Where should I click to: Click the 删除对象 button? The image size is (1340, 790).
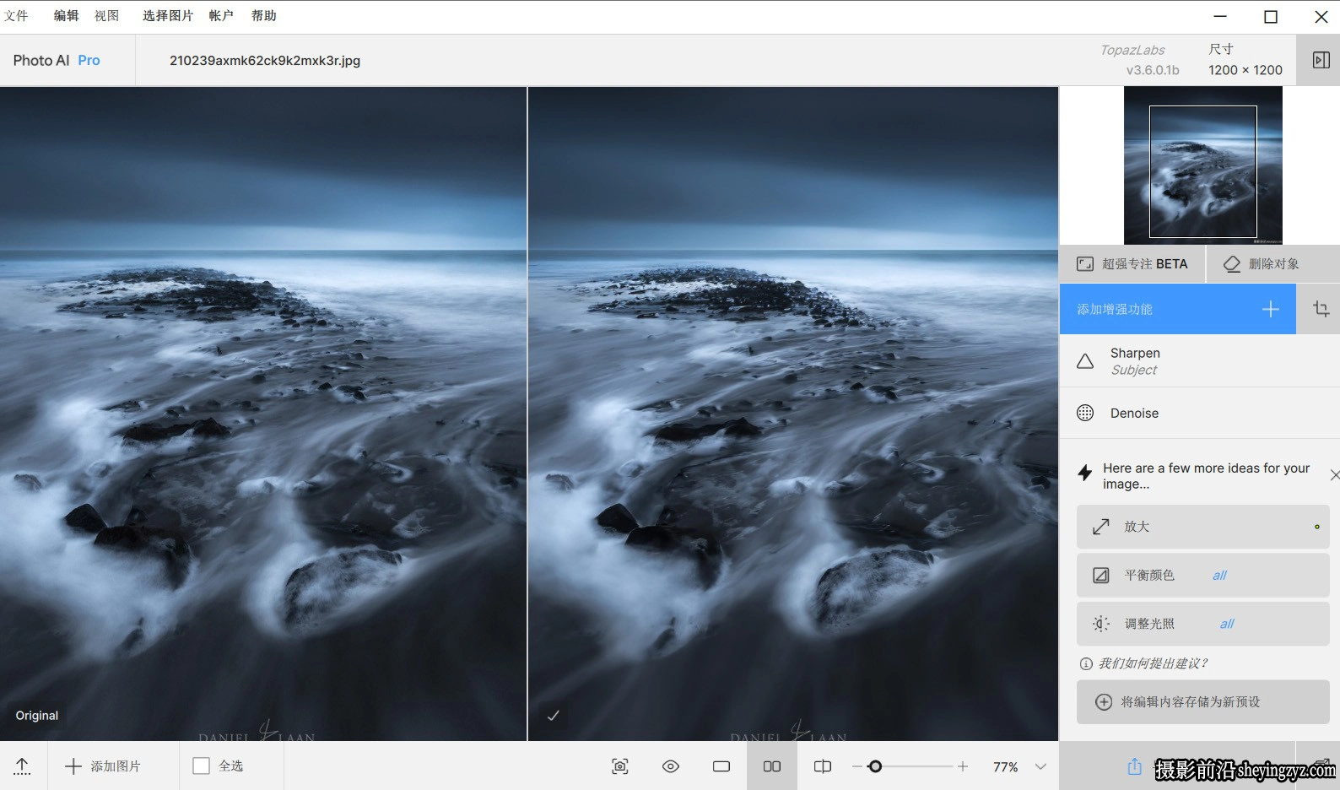coord(1273,264)
